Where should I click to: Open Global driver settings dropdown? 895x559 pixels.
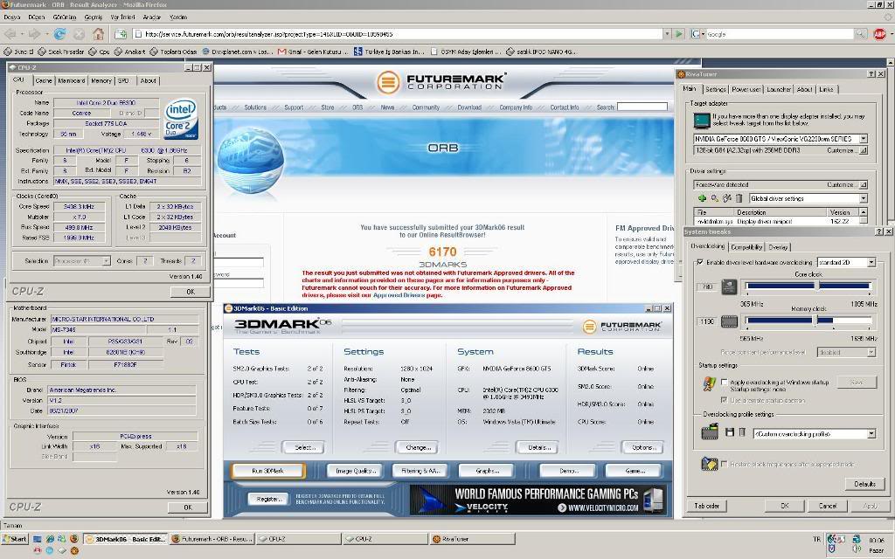tap(863, 198)
